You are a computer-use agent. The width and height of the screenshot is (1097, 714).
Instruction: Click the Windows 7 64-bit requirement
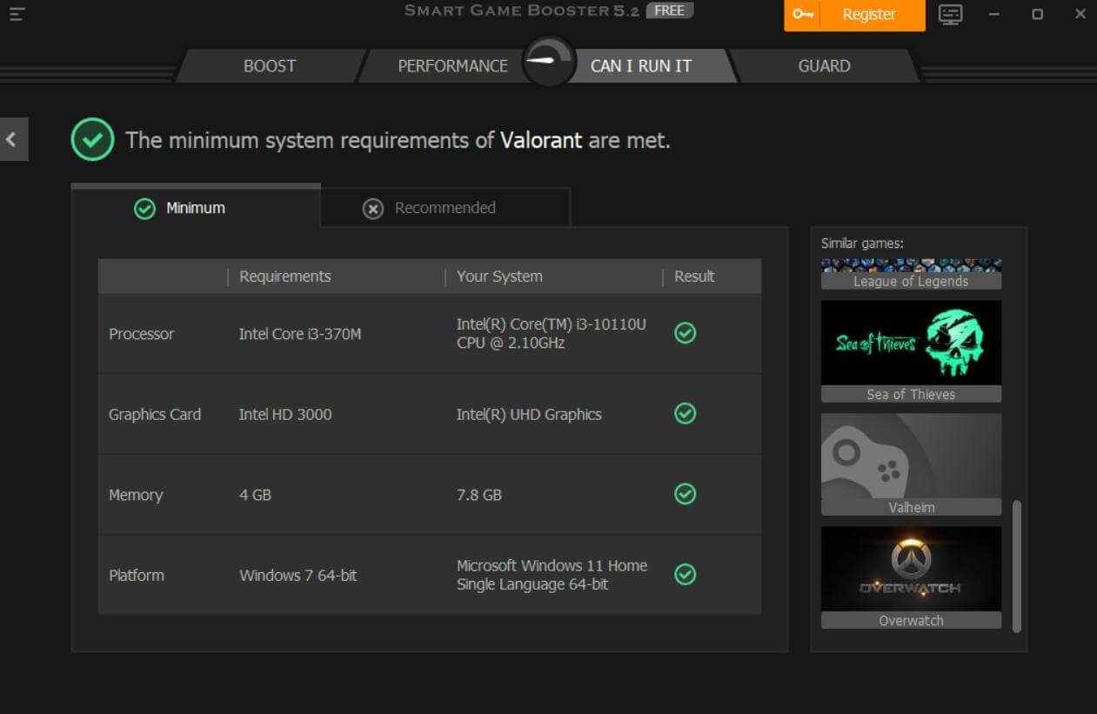click(298, 575)
